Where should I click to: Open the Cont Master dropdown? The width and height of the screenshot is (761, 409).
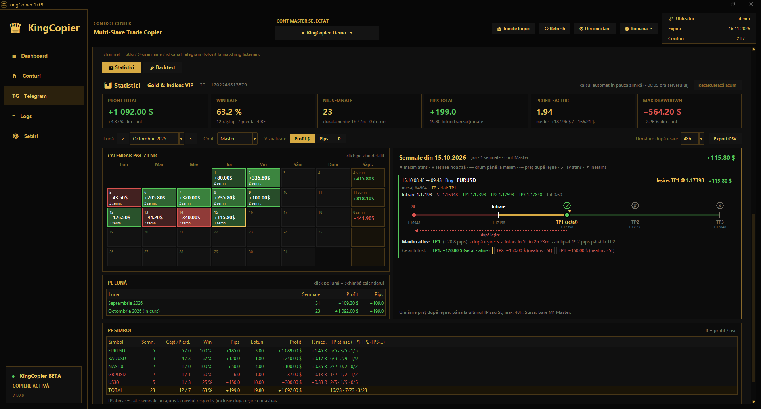pos(237,139)
